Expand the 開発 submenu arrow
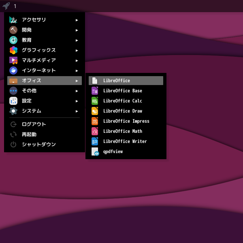This screenshot has height=243, width=243. coord(77,30)
